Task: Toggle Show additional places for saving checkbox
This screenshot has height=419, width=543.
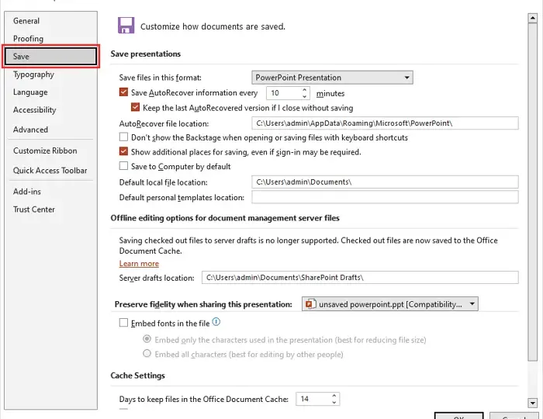Action: pyautogui.click(x=123, y=151)
